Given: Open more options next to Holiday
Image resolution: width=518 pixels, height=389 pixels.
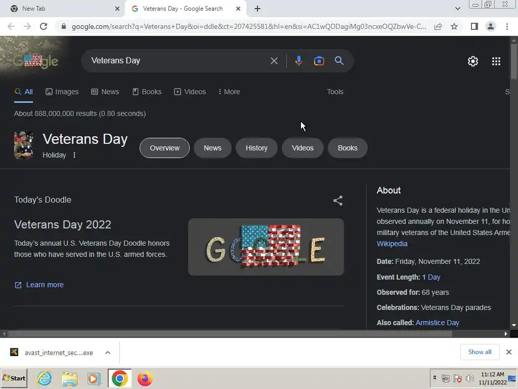Looking at the screenshot, I should point(74,155).
